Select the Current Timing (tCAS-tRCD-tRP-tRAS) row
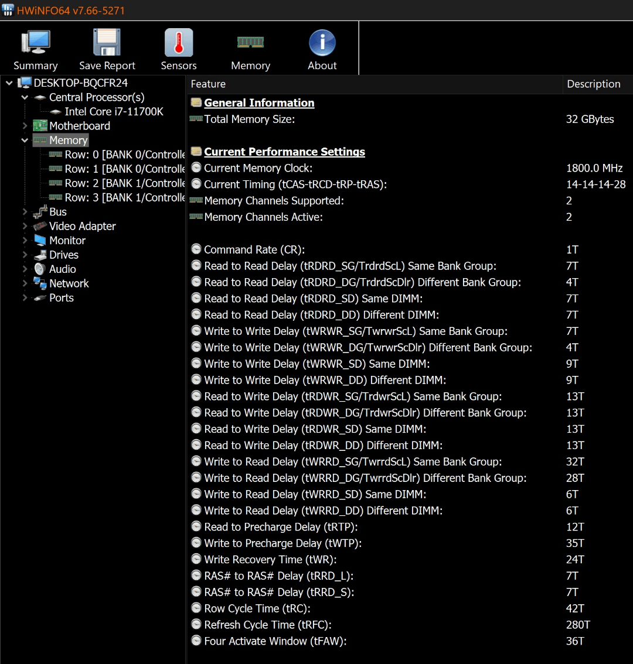 [x=410, y=184]
